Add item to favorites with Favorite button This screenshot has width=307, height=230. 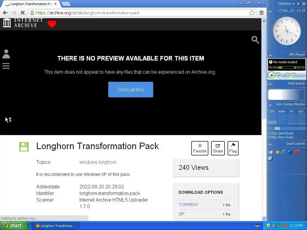[200, 148]
